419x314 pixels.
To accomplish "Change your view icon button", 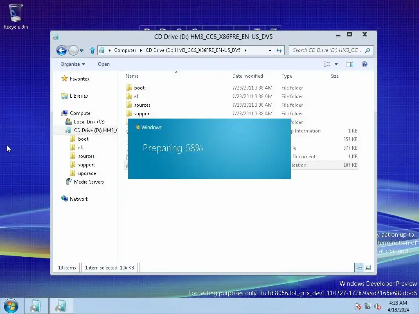I will point(327,64).
